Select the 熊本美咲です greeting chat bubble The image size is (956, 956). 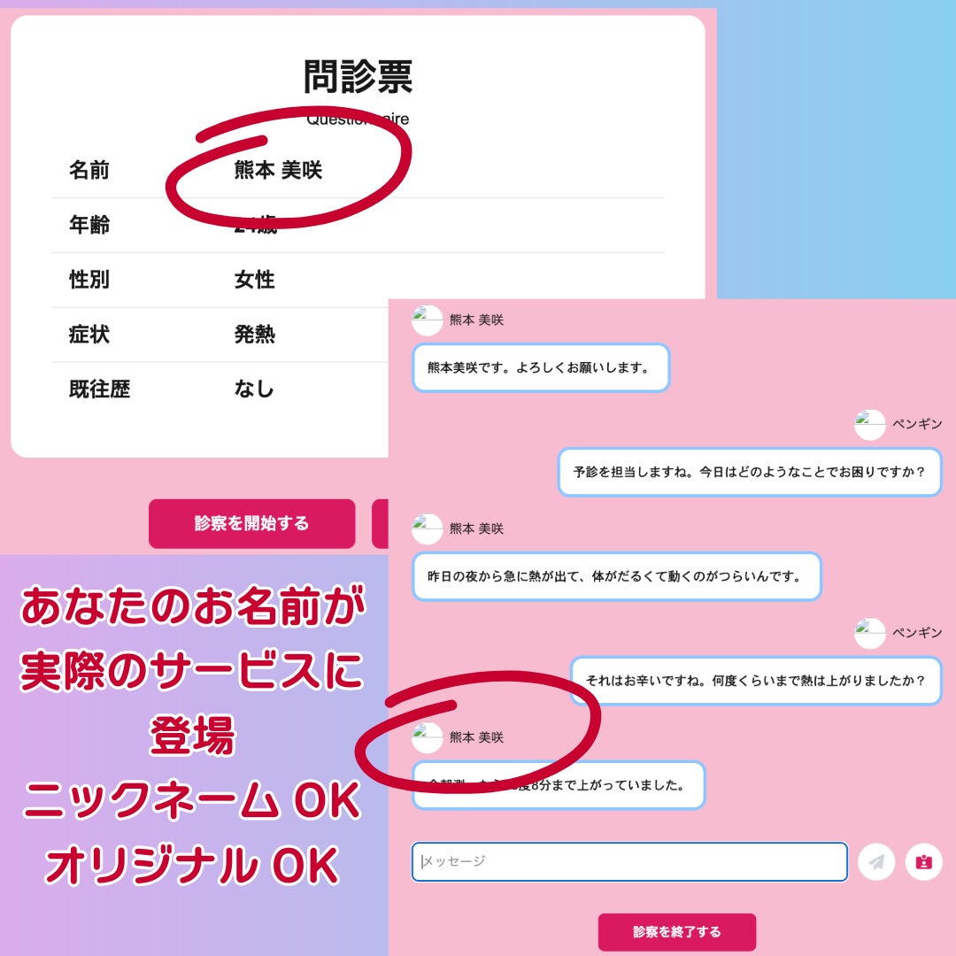pyautogui.click(x=541, y=367)
